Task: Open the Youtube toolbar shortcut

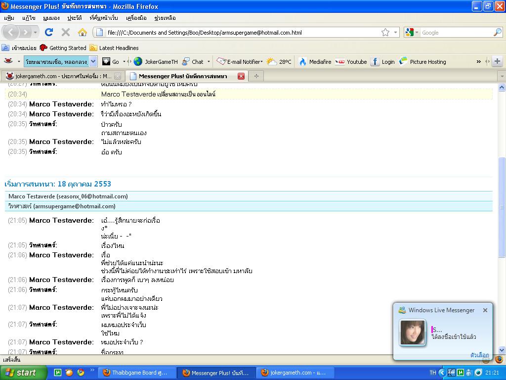Action: pos(351,61)
